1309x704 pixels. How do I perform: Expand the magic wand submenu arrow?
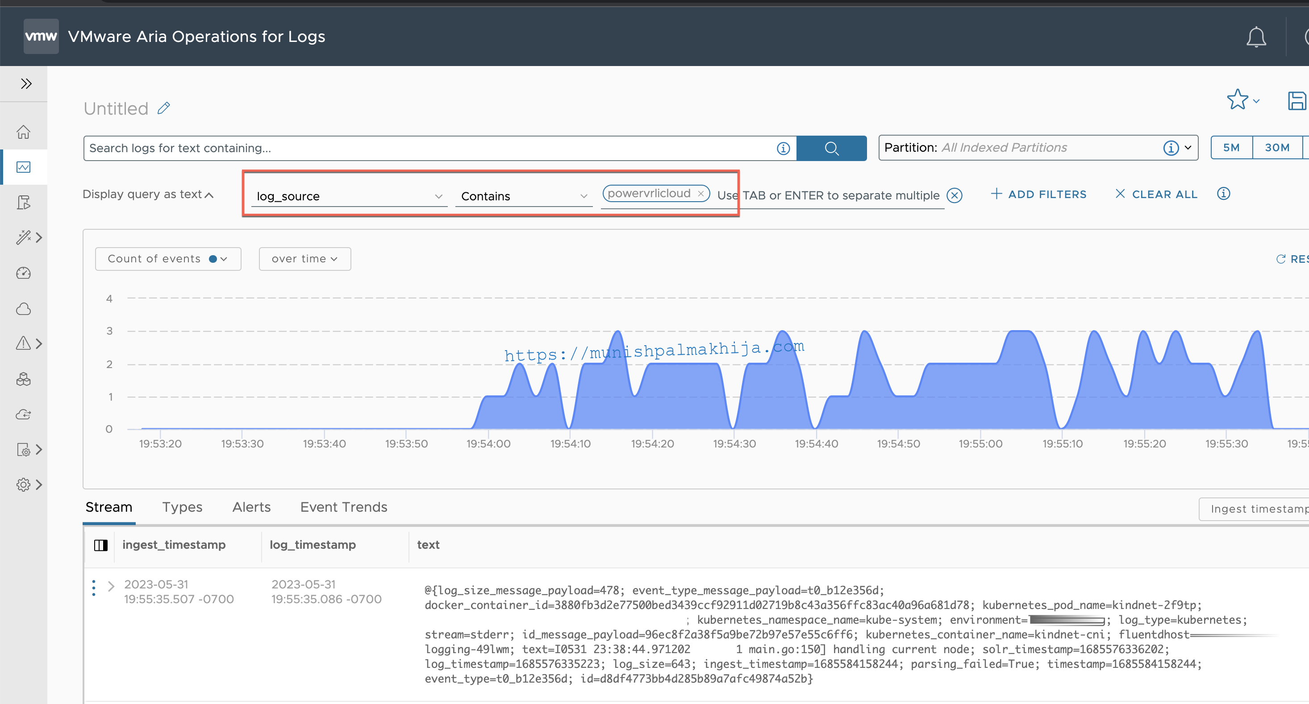tap(39, 237)
